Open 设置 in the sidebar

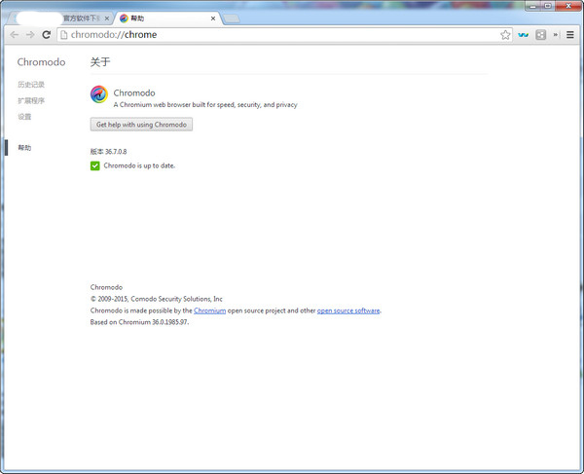24,117
